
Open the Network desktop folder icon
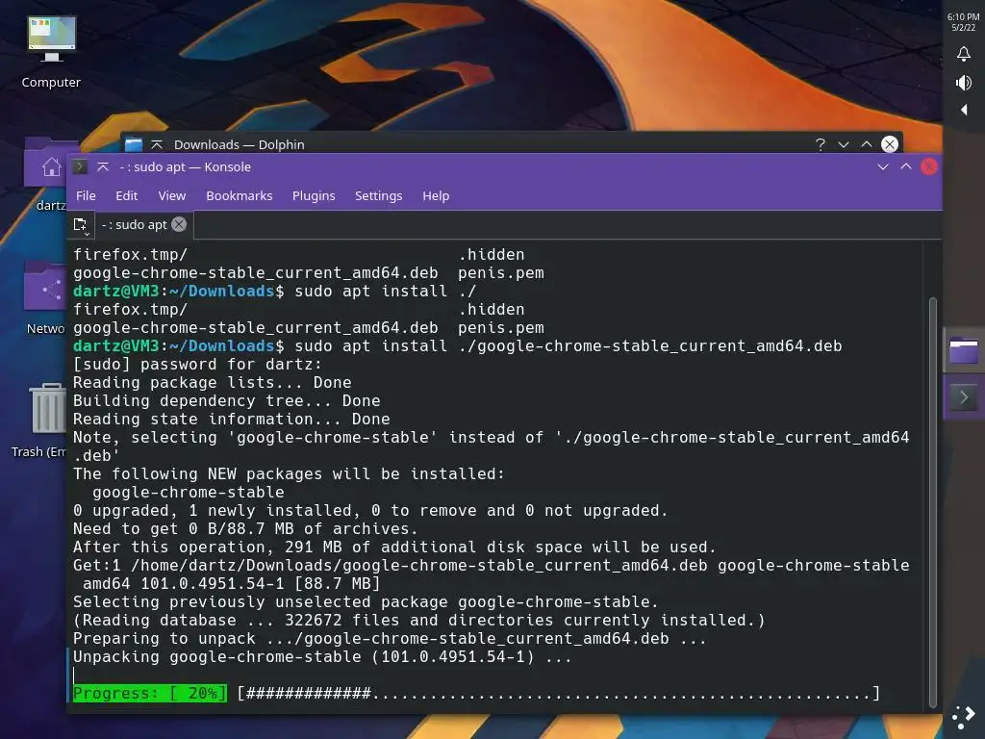pos(45,298)
